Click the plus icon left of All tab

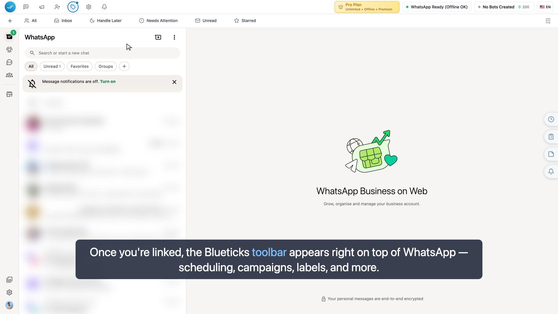click(10, 21)
